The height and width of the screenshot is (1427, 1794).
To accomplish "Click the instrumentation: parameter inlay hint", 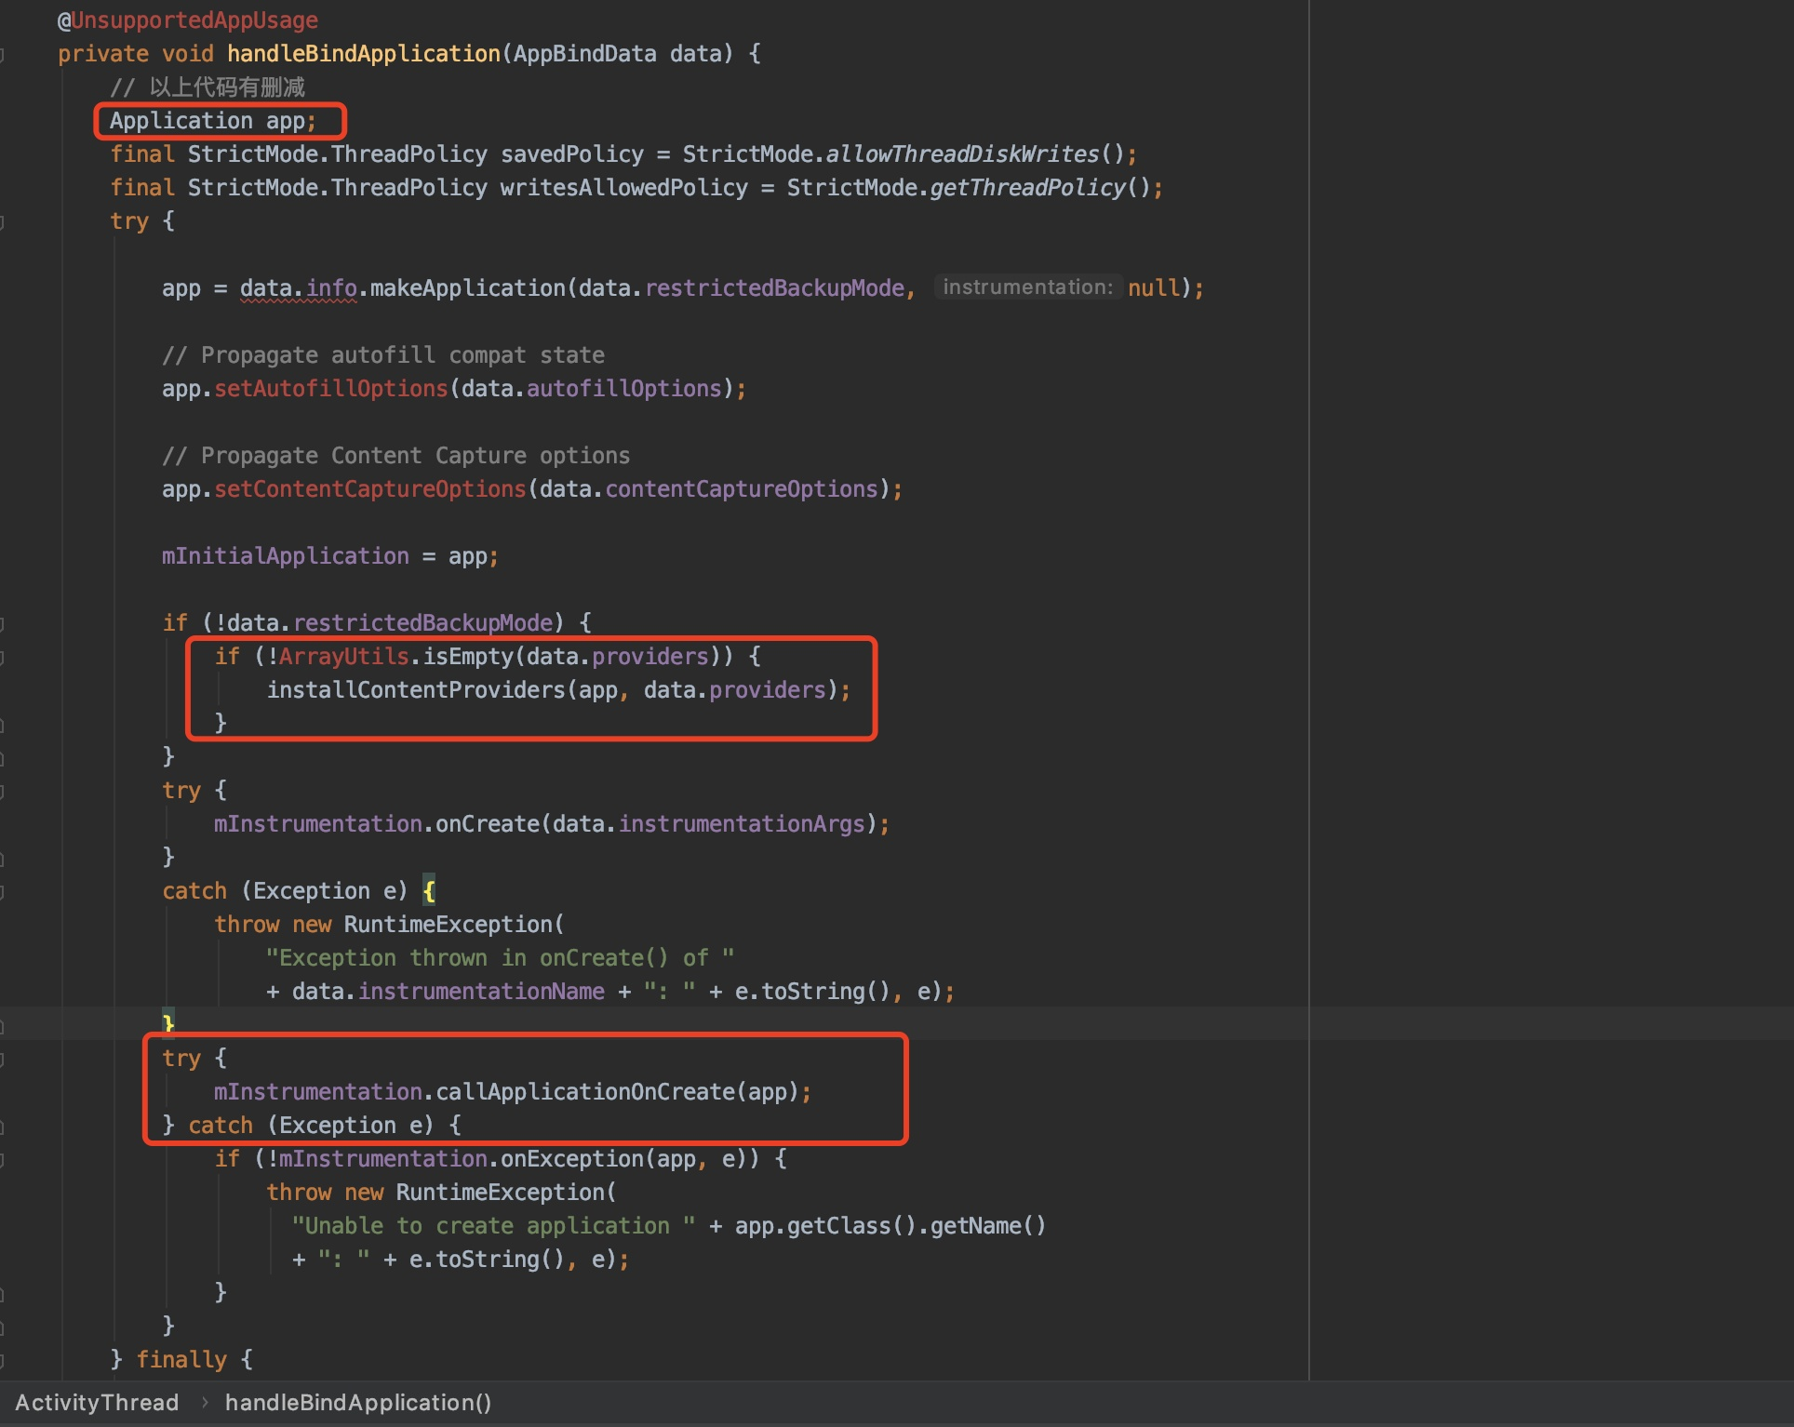I will pos(1027,287).
